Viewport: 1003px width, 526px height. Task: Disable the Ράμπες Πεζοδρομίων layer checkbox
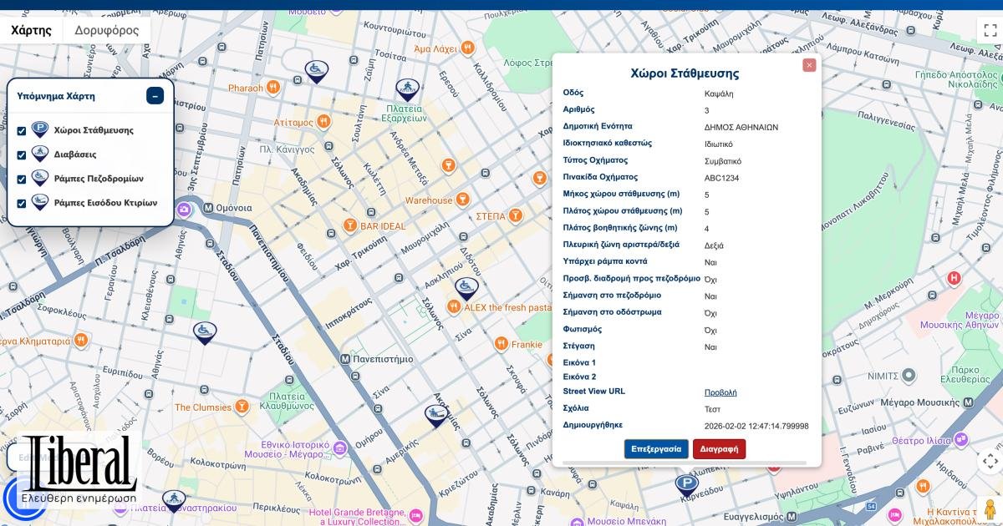click(x=22, y=180)
